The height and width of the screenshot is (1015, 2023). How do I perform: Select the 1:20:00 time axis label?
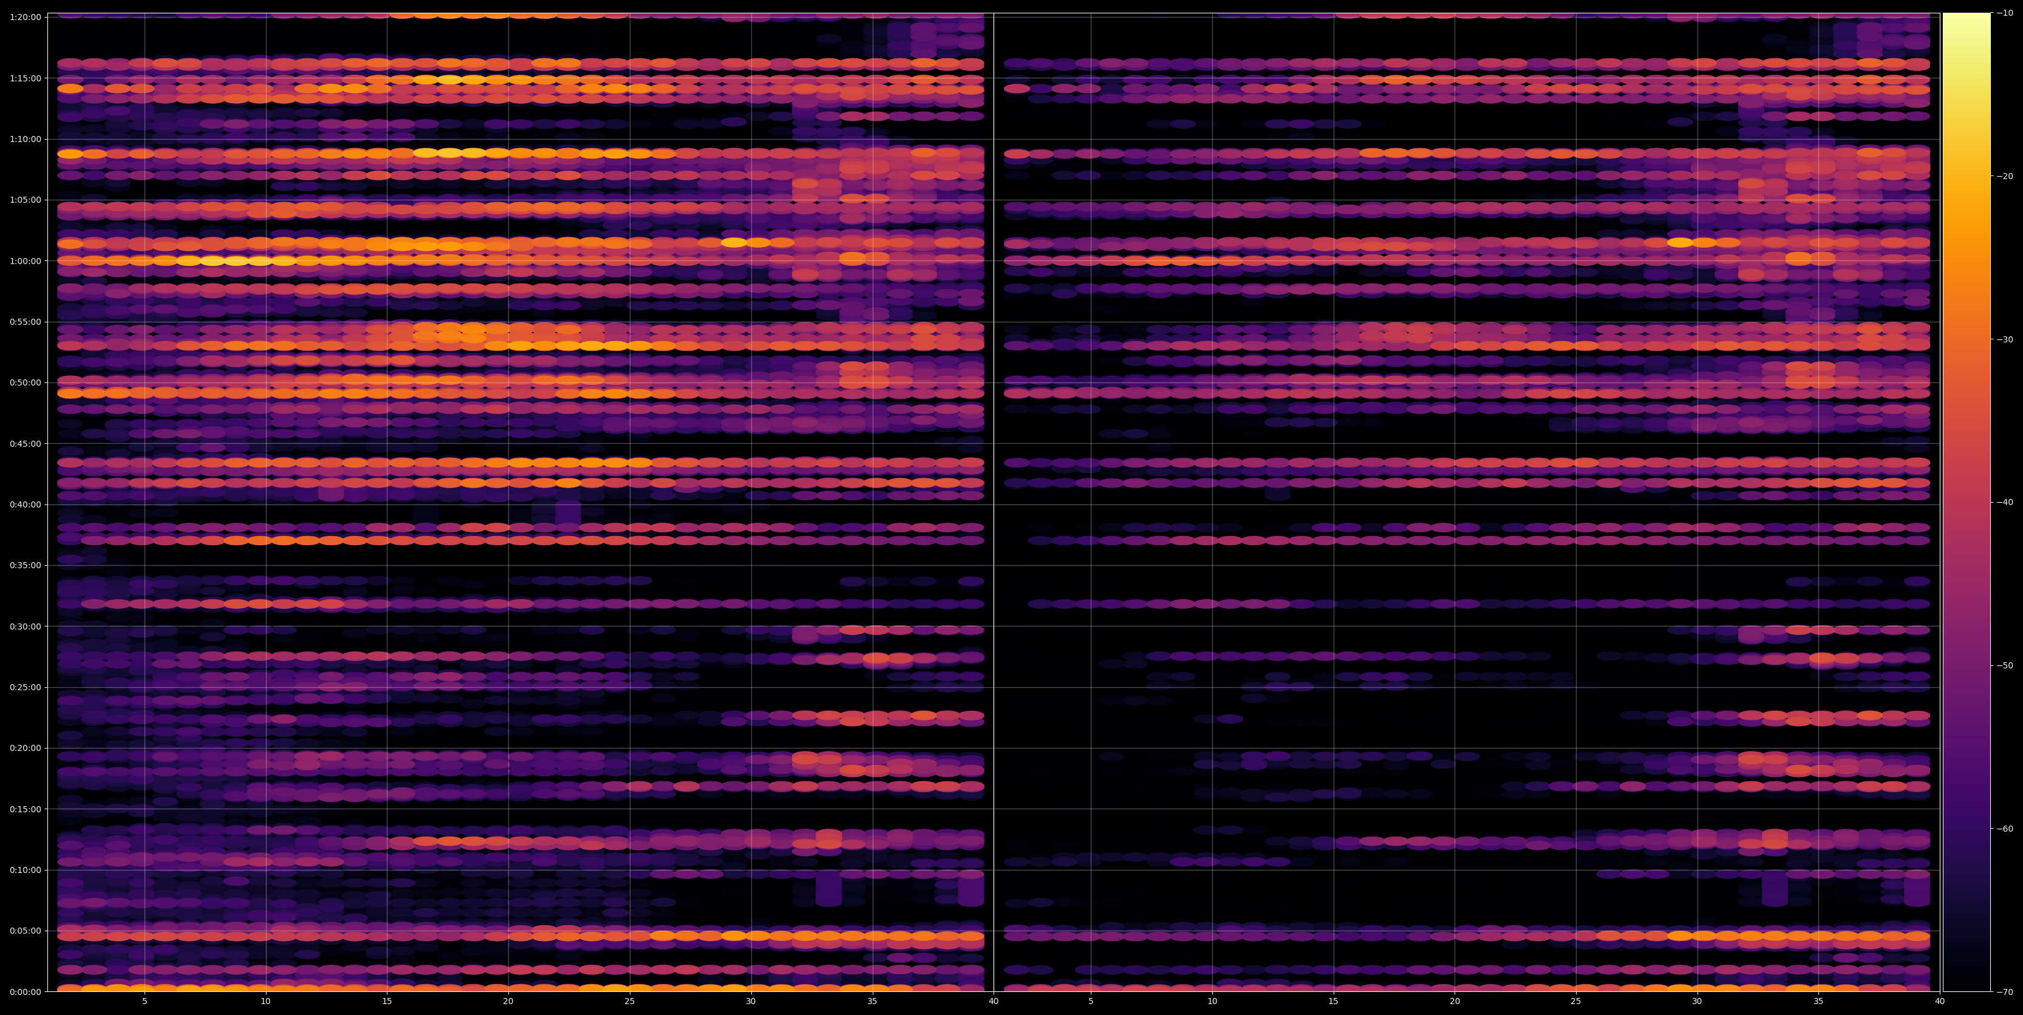[x=25, y=17]
